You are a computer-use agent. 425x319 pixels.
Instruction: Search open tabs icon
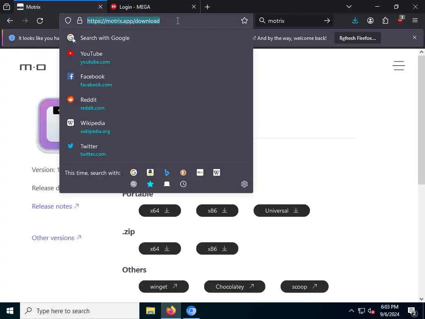pos(167,184)
